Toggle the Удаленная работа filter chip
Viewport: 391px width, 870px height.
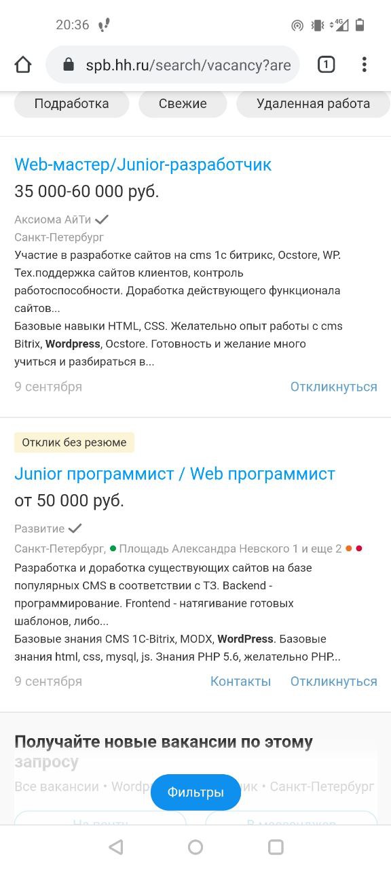313,104
